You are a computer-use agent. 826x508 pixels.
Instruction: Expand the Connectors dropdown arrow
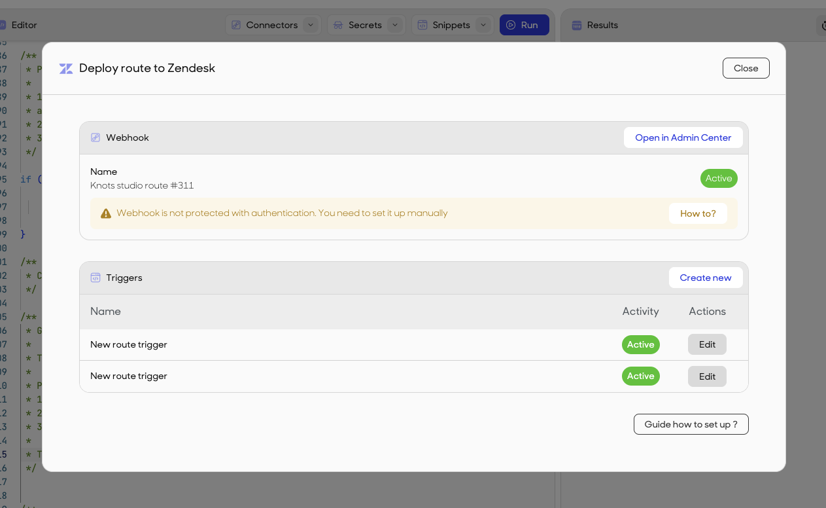311,25
